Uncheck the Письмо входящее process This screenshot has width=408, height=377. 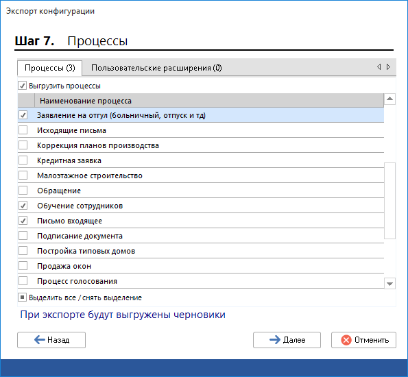[x=23, y=221]
